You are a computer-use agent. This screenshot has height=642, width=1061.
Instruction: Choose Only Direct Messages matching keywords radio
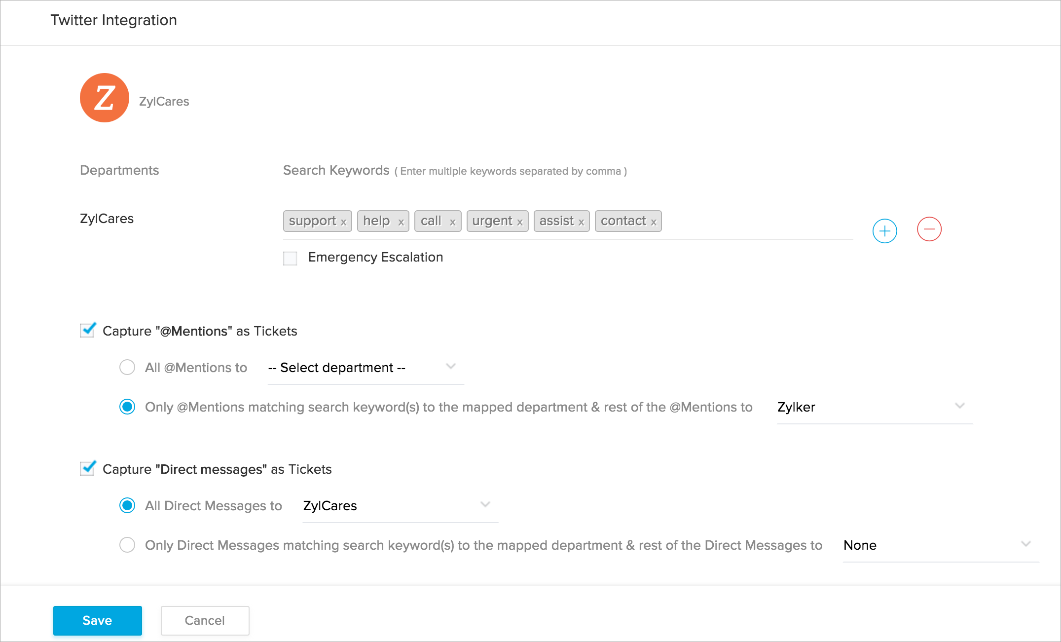(x=127, y=545)
